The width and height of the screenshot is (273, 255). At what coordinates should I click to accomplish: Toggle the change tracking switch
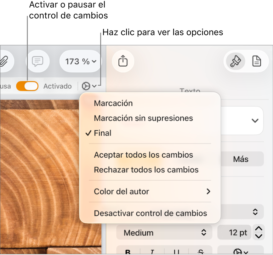[x=27, y=86]
